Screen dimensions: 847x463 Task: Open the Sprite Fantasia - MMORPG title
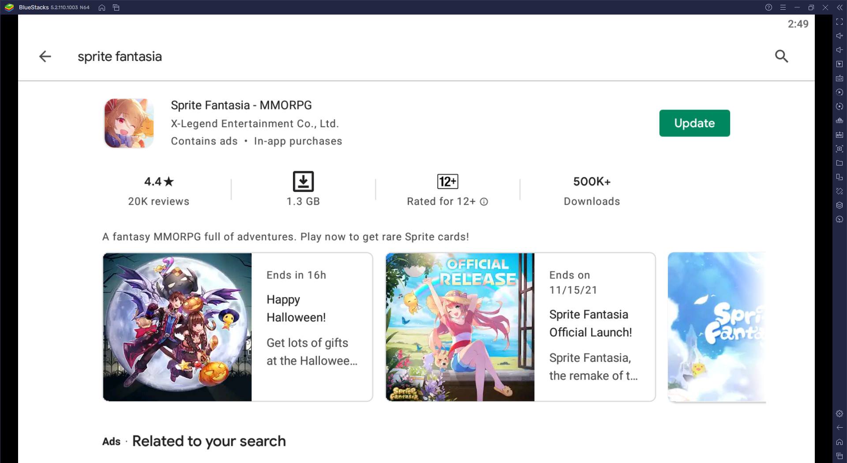(x=241, y=105)
